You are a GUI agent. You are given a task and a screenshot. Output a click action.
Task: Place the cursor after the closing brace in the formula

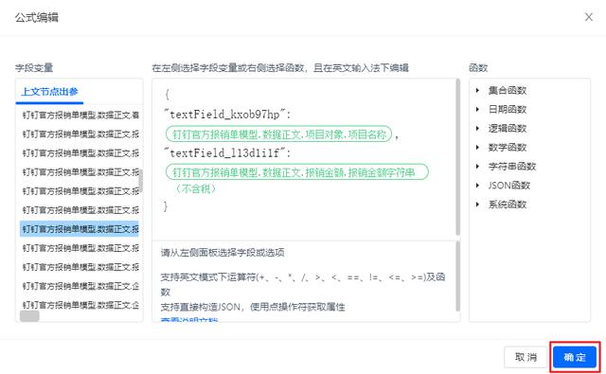pyautogui.click(x=169, y=206)
